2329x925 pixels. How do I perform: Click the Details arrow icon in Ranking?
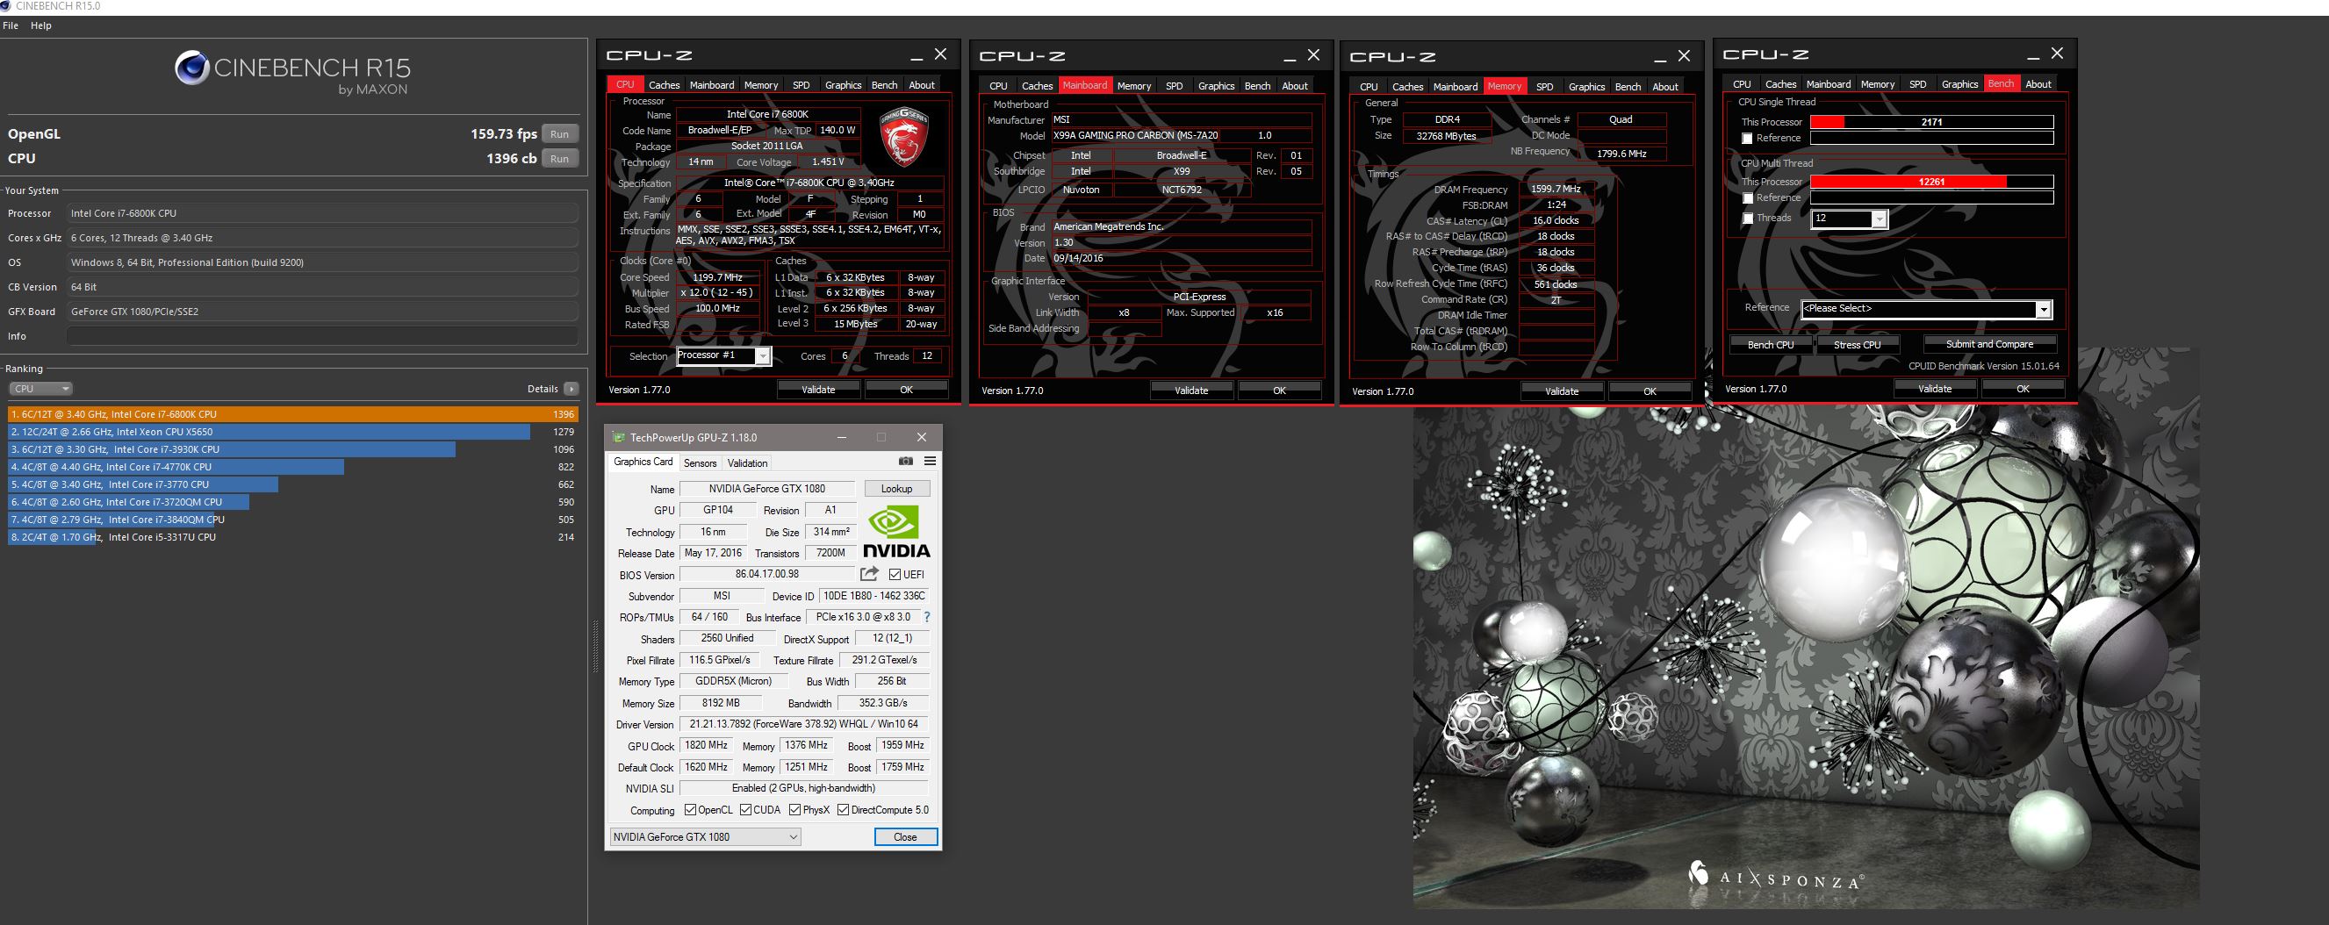pyautogui.click(x=571, y=389)
